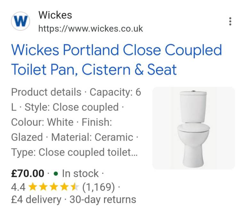Click the green in-stock dot indicator
This screenshot has height=215, width=246.
tap(56, 174)
